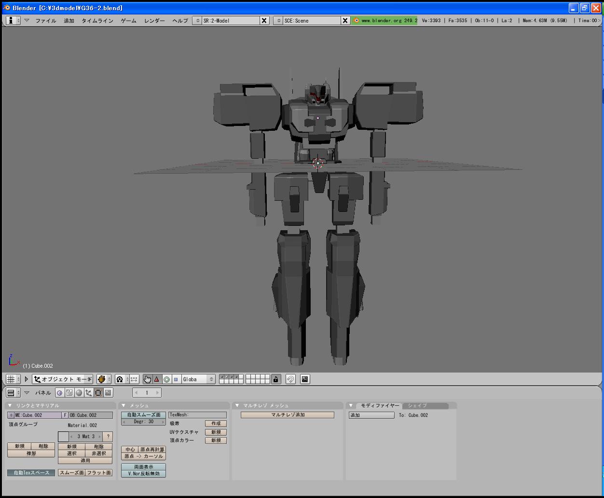Open the オブジェクト モード mode dropdown
604x498 pixels.
(63, 379)
